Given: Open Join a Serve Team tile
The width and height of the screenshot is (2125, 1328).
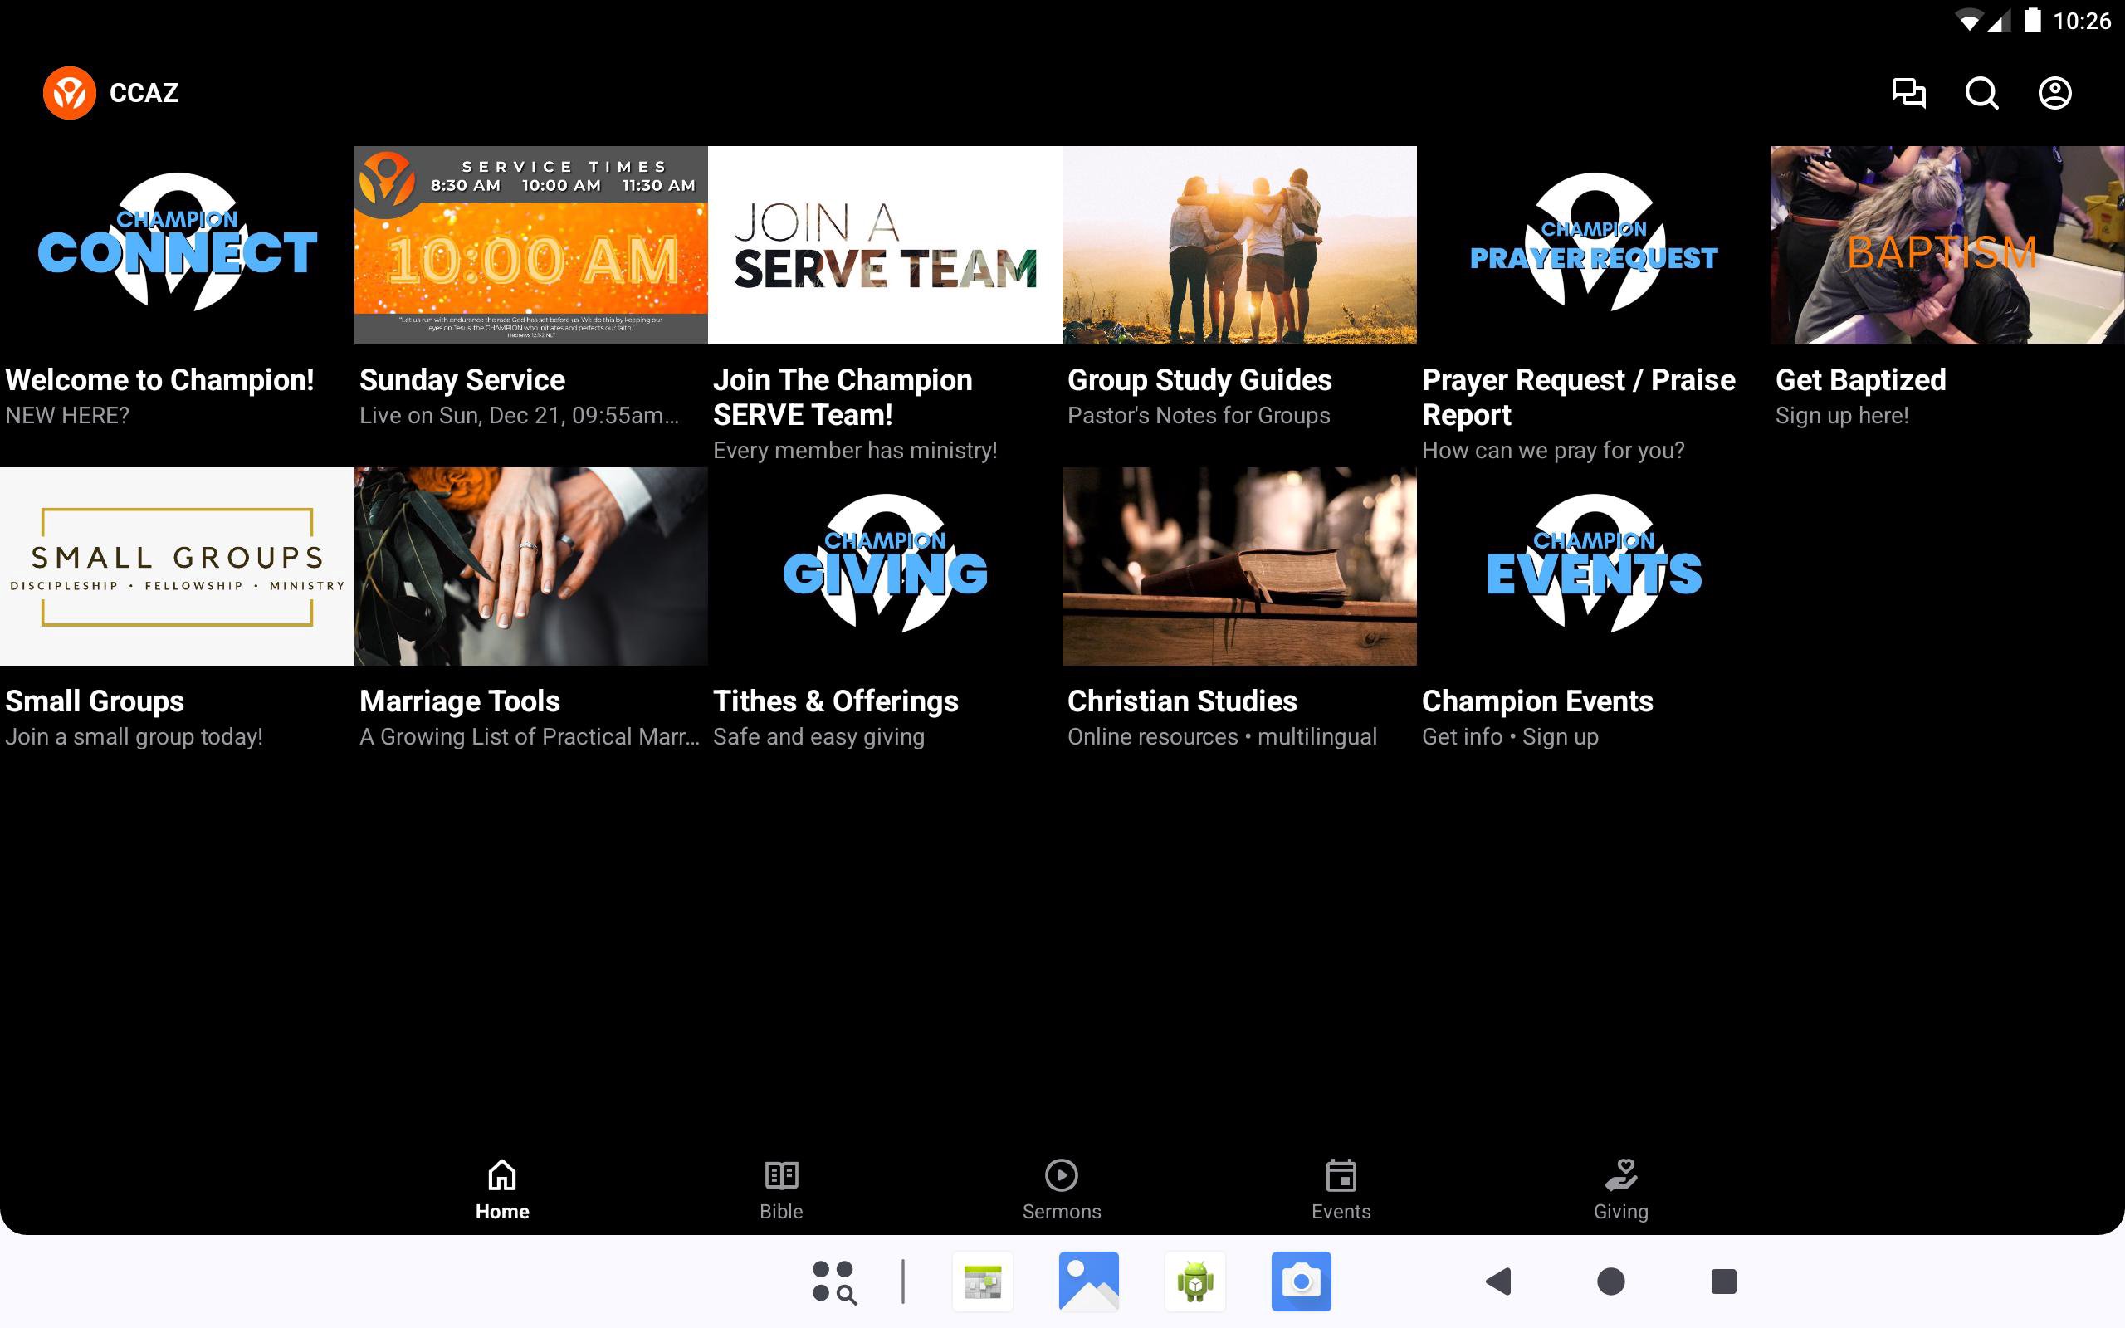Looking at the screenshot, I should coord(884,244).
